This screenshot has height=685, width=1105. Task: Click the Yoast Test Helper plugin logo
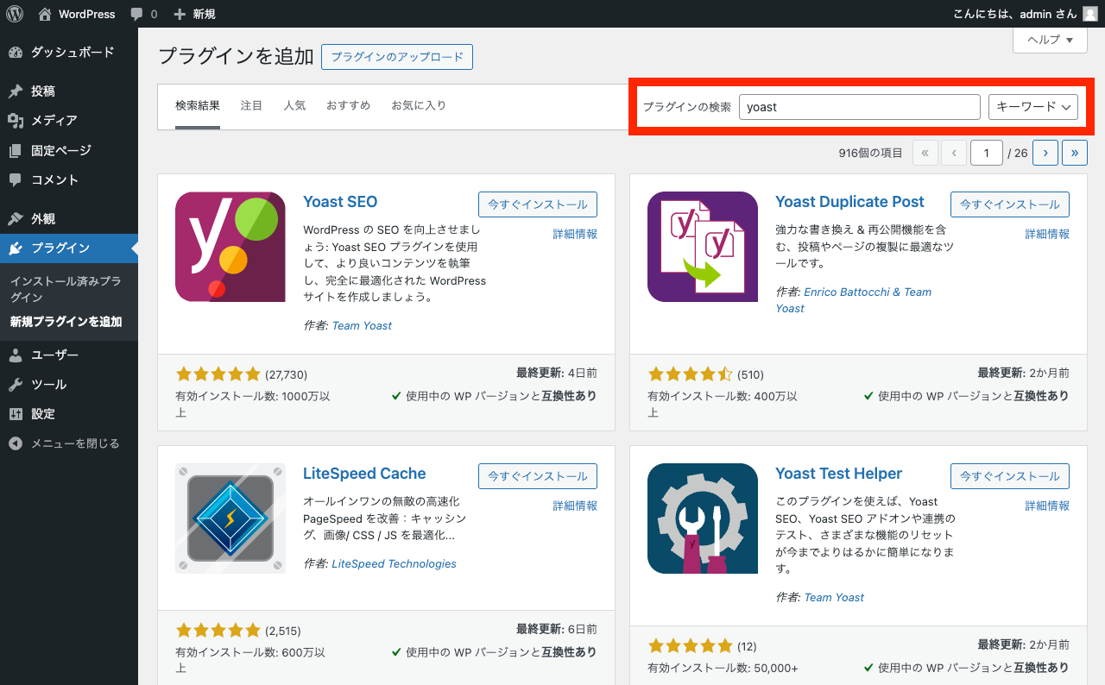[703, 518]
